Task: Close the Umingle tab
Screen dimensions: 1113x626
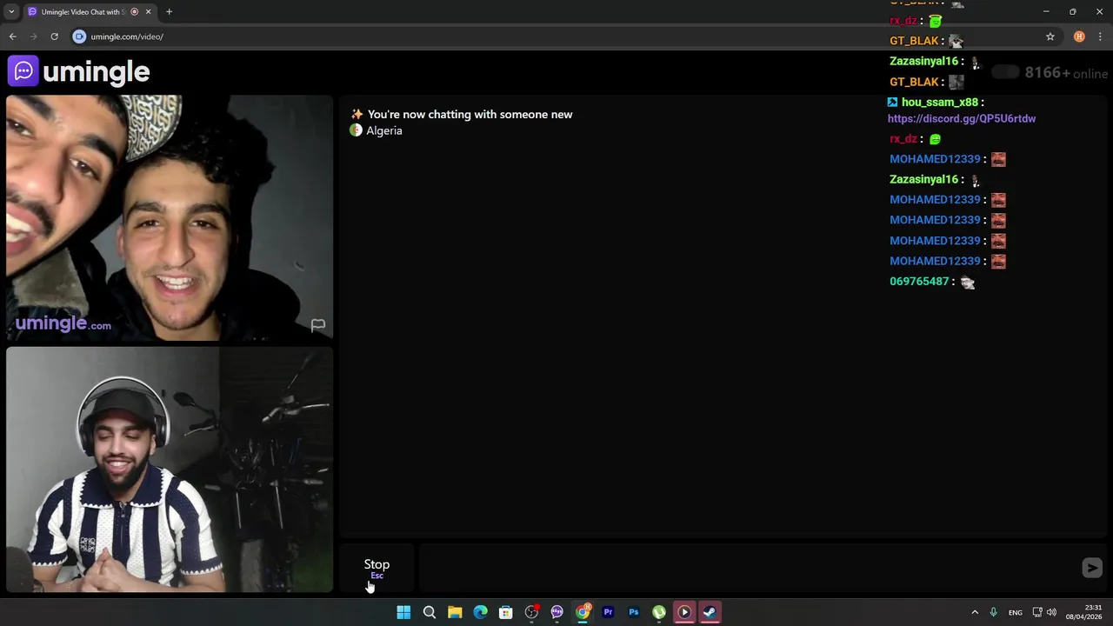Action: coord(149,12)
